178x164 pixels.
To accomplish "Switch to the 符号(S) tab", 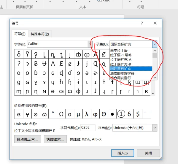I will pyautogui.click(x=20, y=34).
